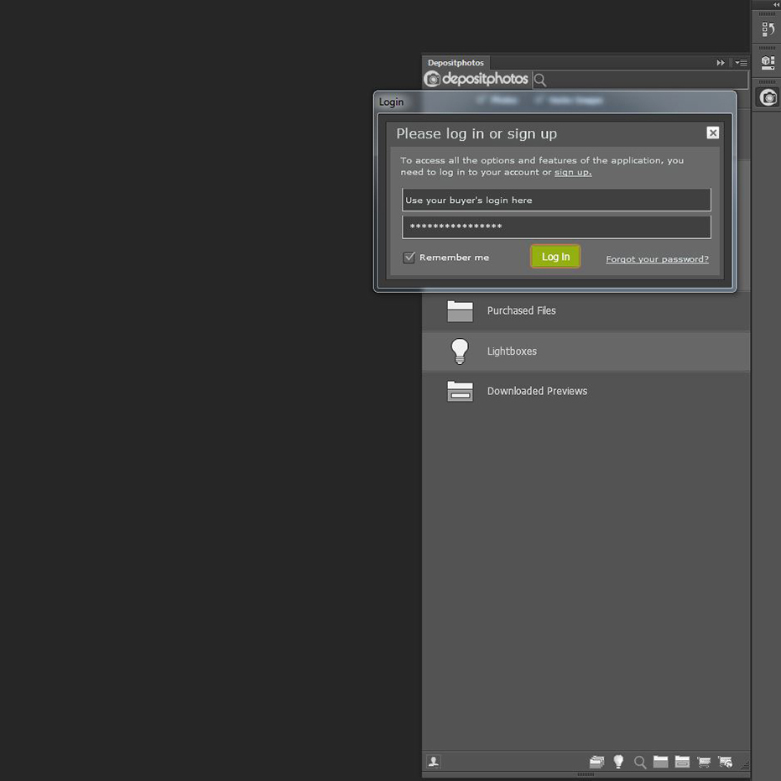Click the magnifier beside the top search box

[540, 80]
